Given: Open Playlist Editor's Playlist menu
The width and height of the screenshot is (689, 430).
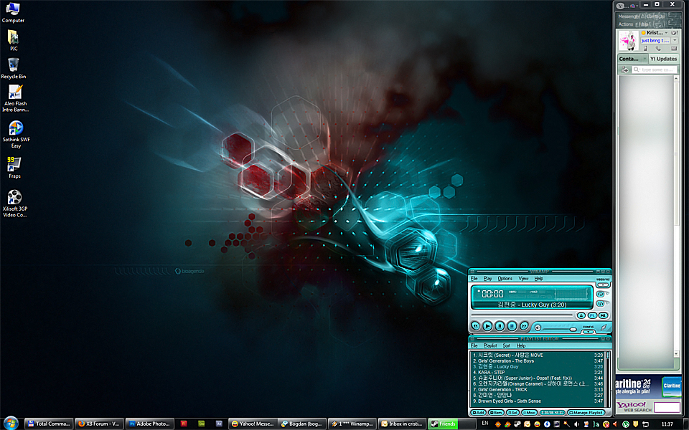Looking at the screenshot, I should tap(490, 345).
